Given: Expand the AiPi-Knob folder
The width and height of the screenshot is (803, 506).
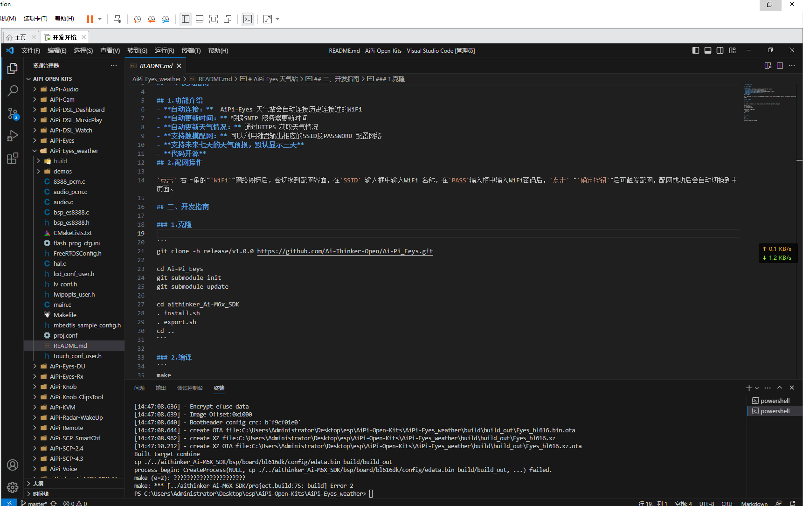Looking at the screenshot, I should pos(63,387).
